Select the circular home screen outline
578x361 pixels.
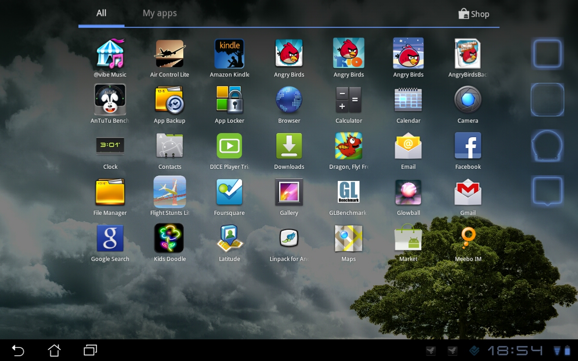(x=547, y=146)
